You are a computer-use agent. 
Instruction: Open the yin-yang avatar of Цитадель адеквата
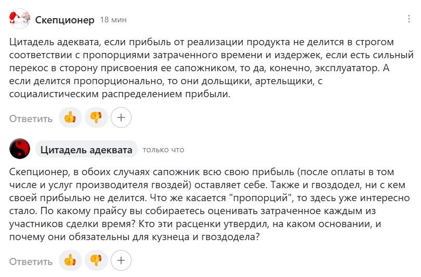click(x=20, y=149)
